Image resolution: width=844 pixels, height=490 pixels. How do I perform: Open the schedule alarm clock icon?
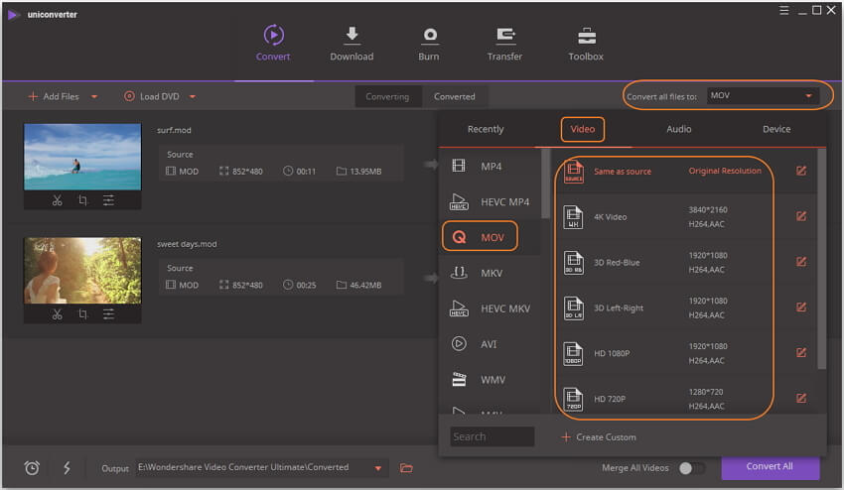point(32,468)
